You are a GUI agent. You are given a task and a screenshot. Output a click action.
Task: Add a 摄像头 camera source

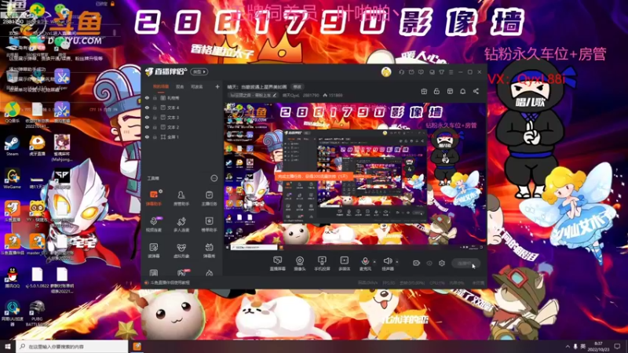coord(300,264)
